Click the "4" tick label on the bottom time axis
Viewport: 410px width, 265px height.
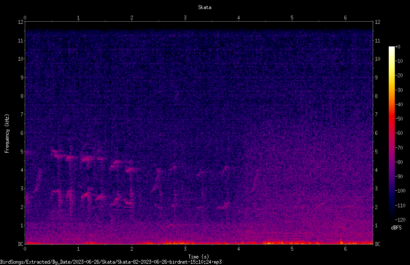click(x=238, y=249)
